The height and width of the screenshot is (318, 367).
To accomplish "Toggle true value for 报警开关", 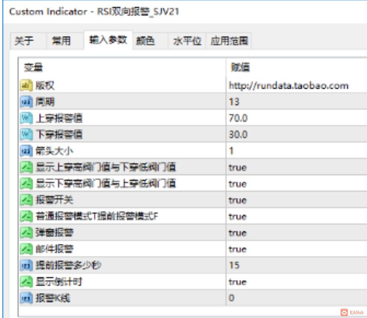I will point(237,200).
